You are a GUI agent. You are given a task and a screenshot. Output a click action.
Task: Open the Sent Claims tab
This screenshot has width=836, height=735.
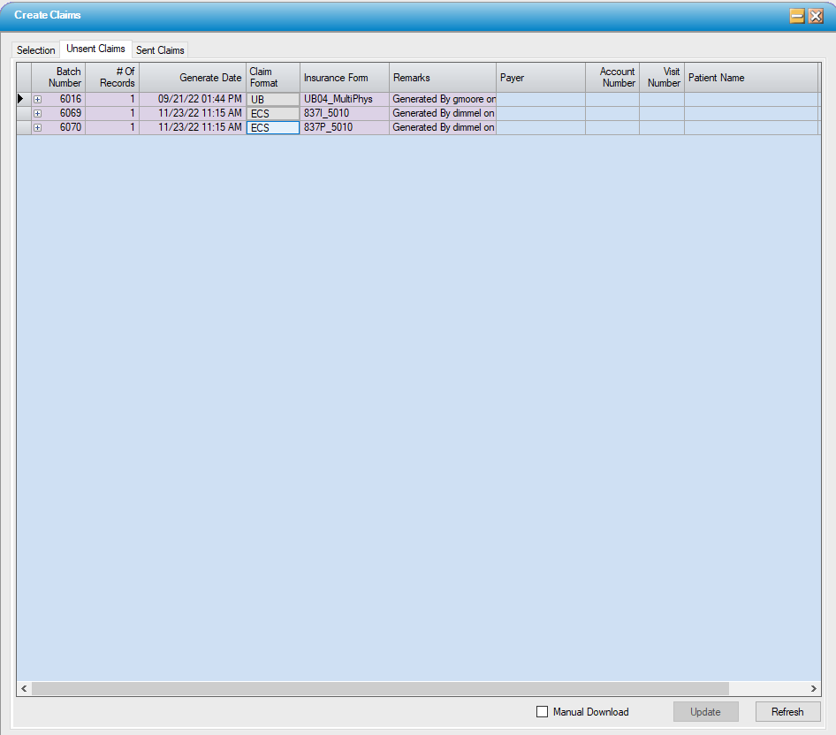(x=160, y=50)
